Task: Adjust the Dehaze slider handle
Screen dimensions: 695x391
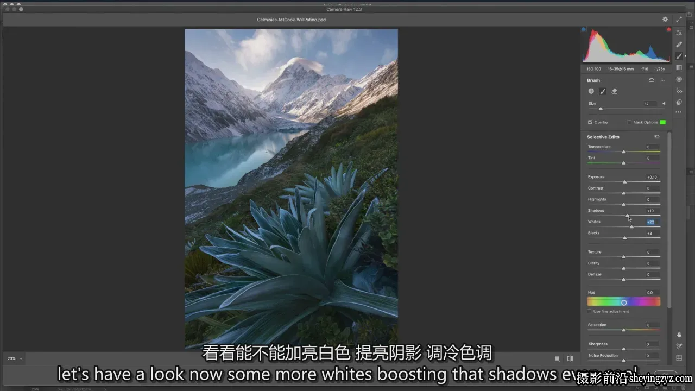Action: click(624, 279)
